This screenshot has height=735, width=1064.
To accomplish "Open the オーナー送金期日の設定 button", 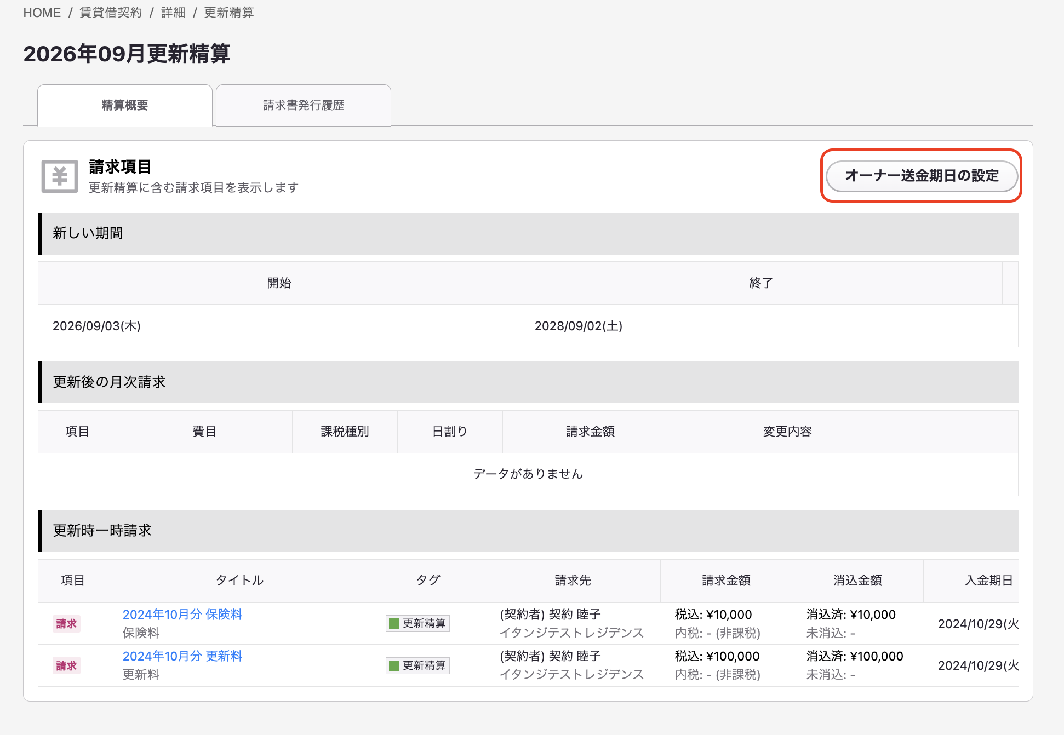I will (922, 176).
